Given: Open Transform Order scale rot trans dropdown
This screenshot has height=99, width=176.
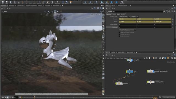Looking at the screenshot, I should click(x=124, y=16).
